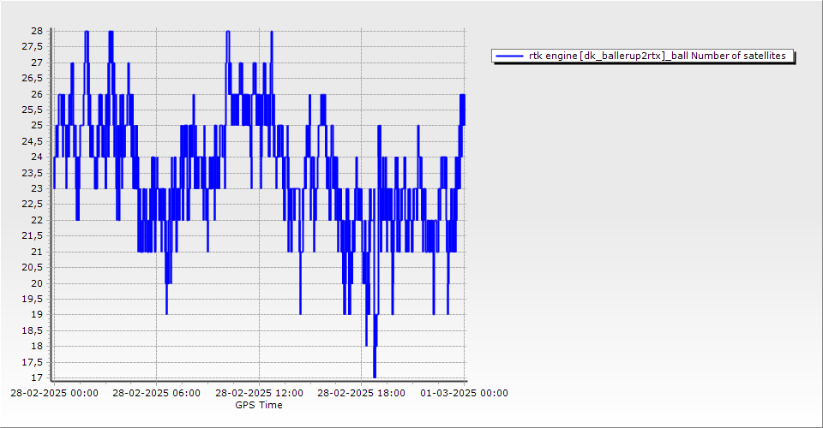
Task: Click the y-axis tick label '25,5'
Action: (x=33, y=110)
